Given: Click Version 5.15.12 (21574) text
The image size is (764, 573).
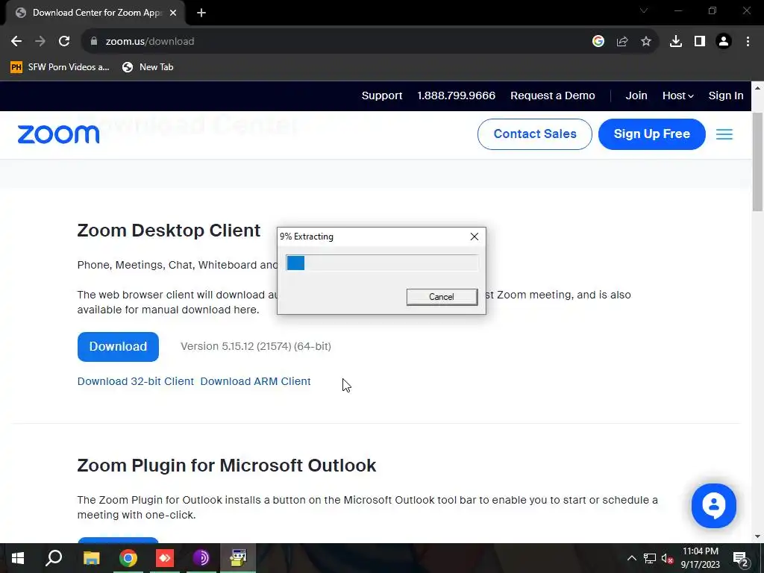Looking at the screenshot, I should [256, 346].
